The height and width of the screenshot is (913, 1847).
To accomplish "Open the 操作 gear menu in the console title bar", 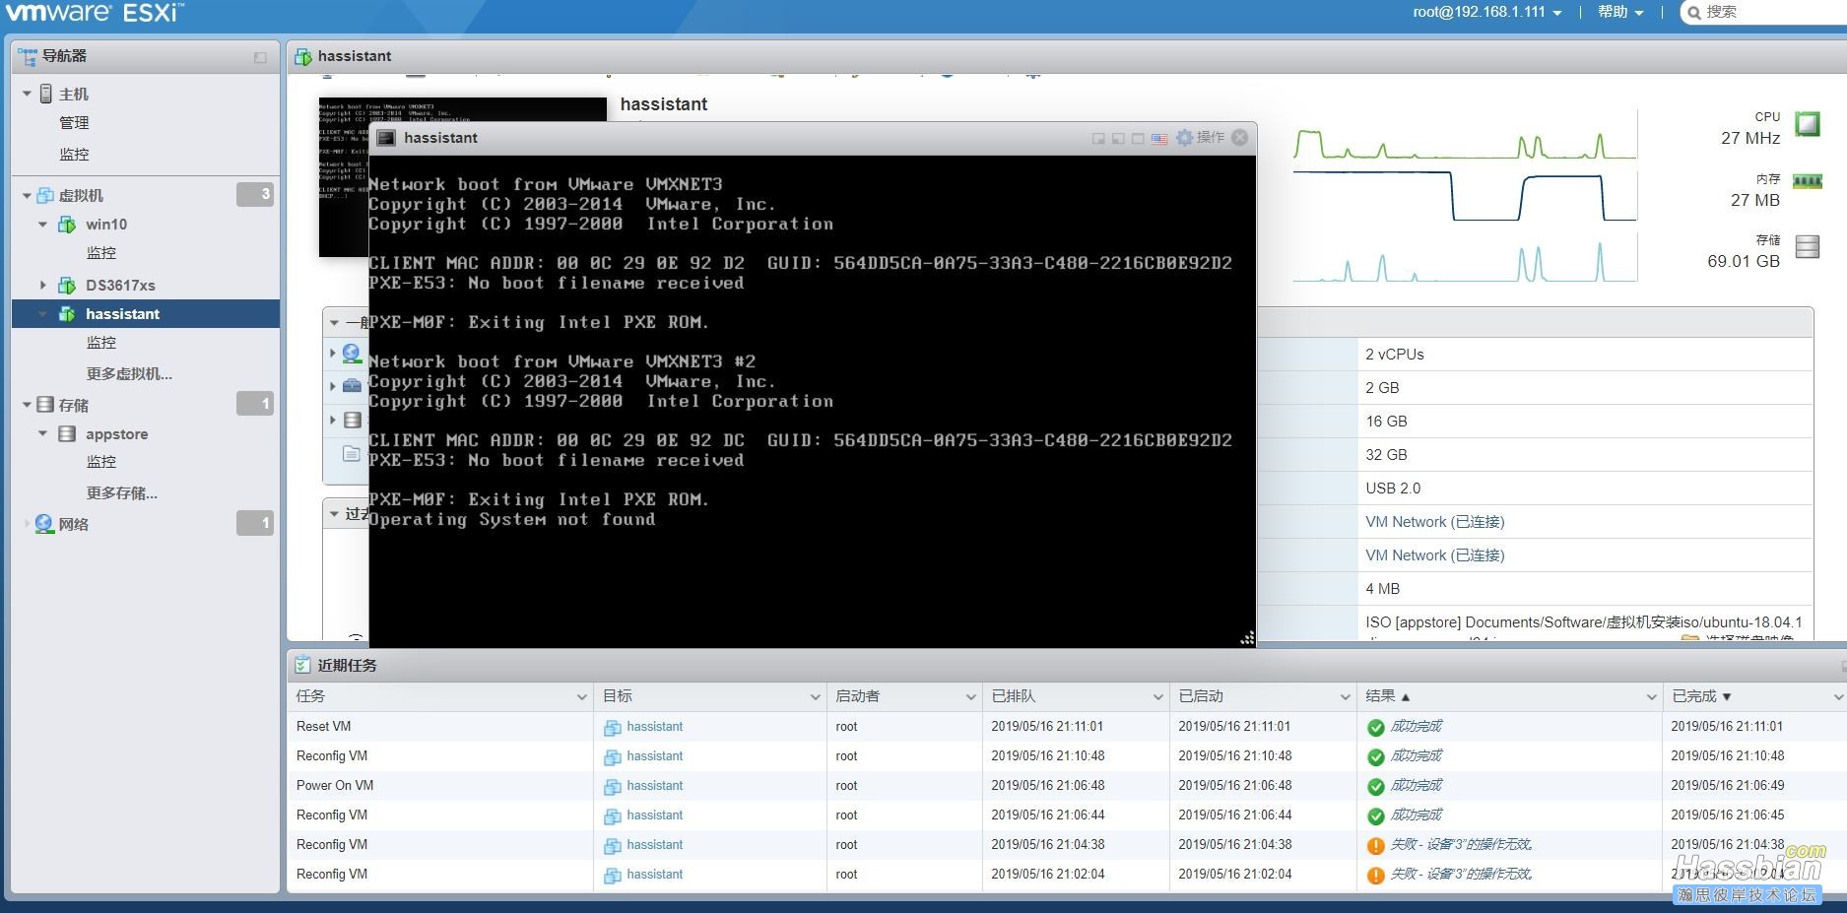I will (1201, 138).
